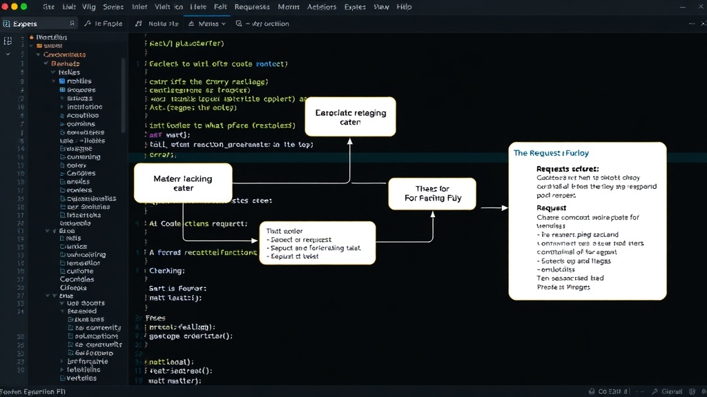Click the wrench icon beside Ic Fnple
This screenshot has height=397, width=707.
click(x=88, y=23)
